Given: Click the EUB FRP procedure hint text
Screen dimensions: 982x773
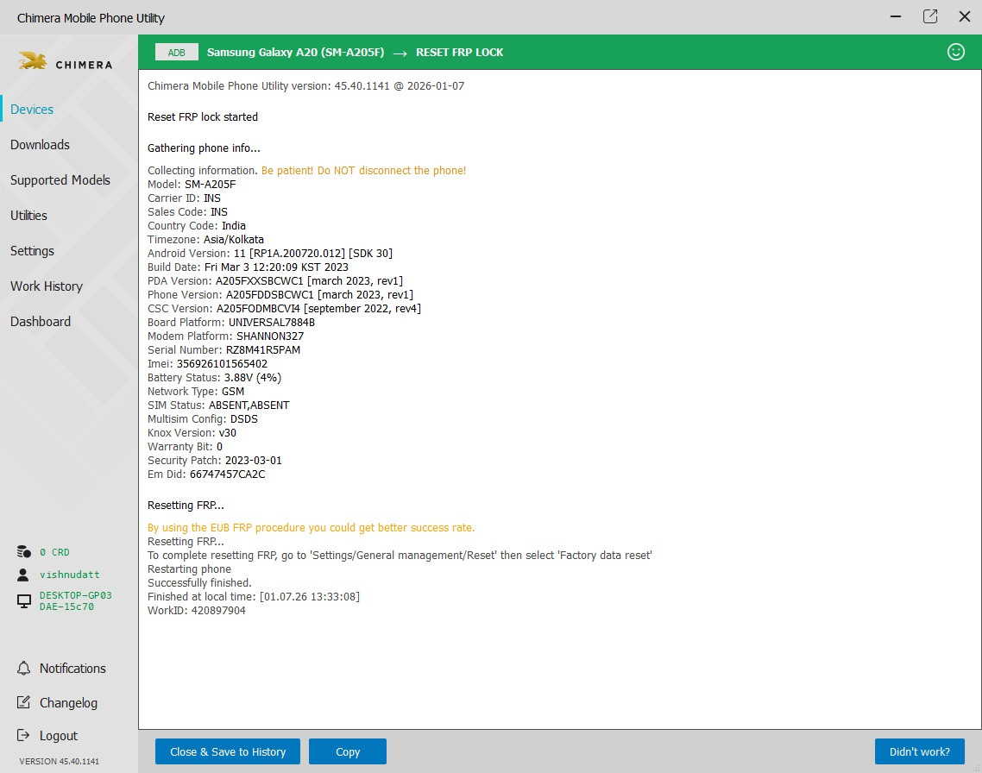Looking at the screenshot, I should click(311, 528).
